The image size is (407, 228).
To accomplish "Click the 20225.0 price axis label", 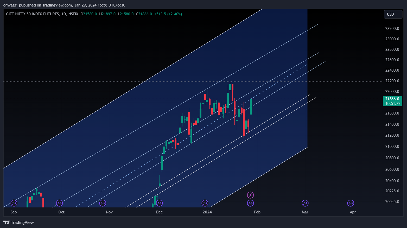I will (x=392, y=191).
